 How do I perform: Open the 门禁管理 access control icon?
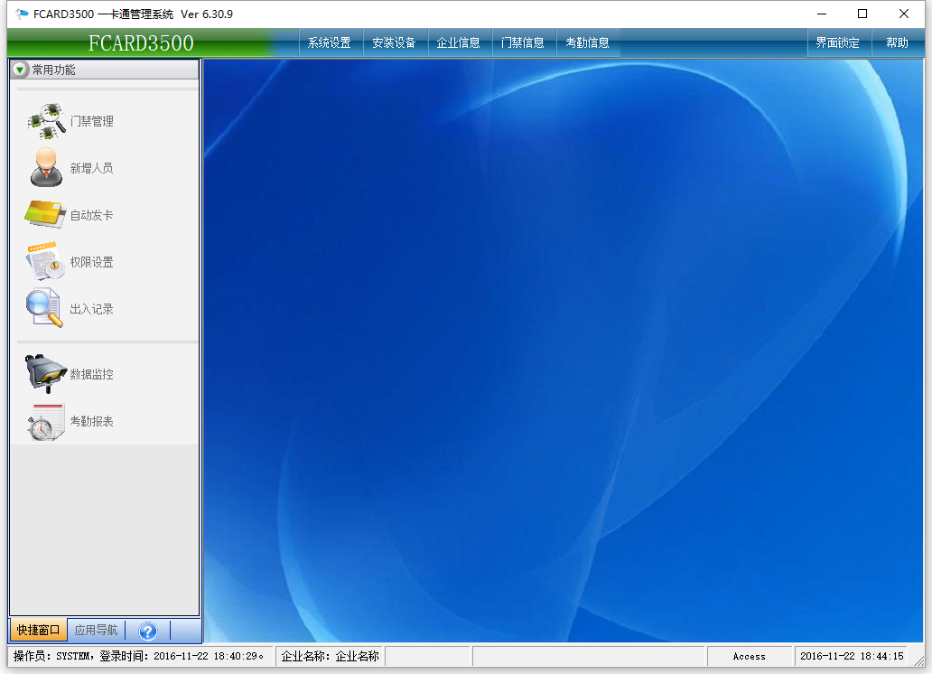click(x=46, y=121)
